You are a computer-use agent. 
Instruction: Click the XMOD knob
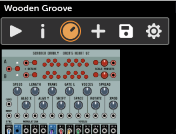[113, 105]
